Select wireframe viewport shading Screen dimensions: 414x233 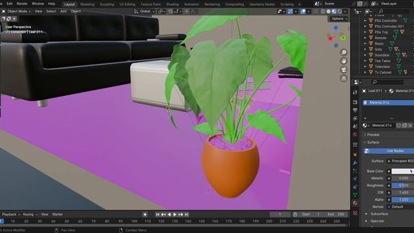(323, 12)
